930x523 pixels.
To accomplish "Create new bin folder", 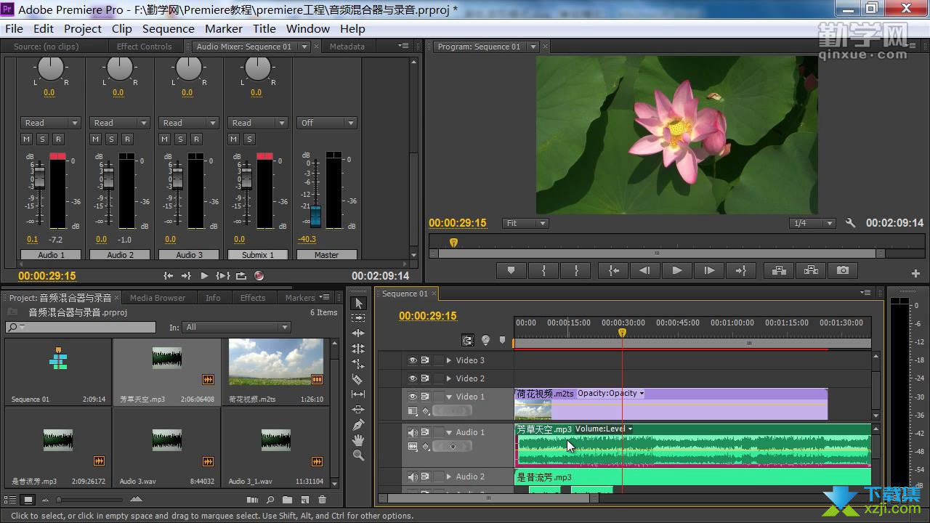I will [x=288, y=500].
